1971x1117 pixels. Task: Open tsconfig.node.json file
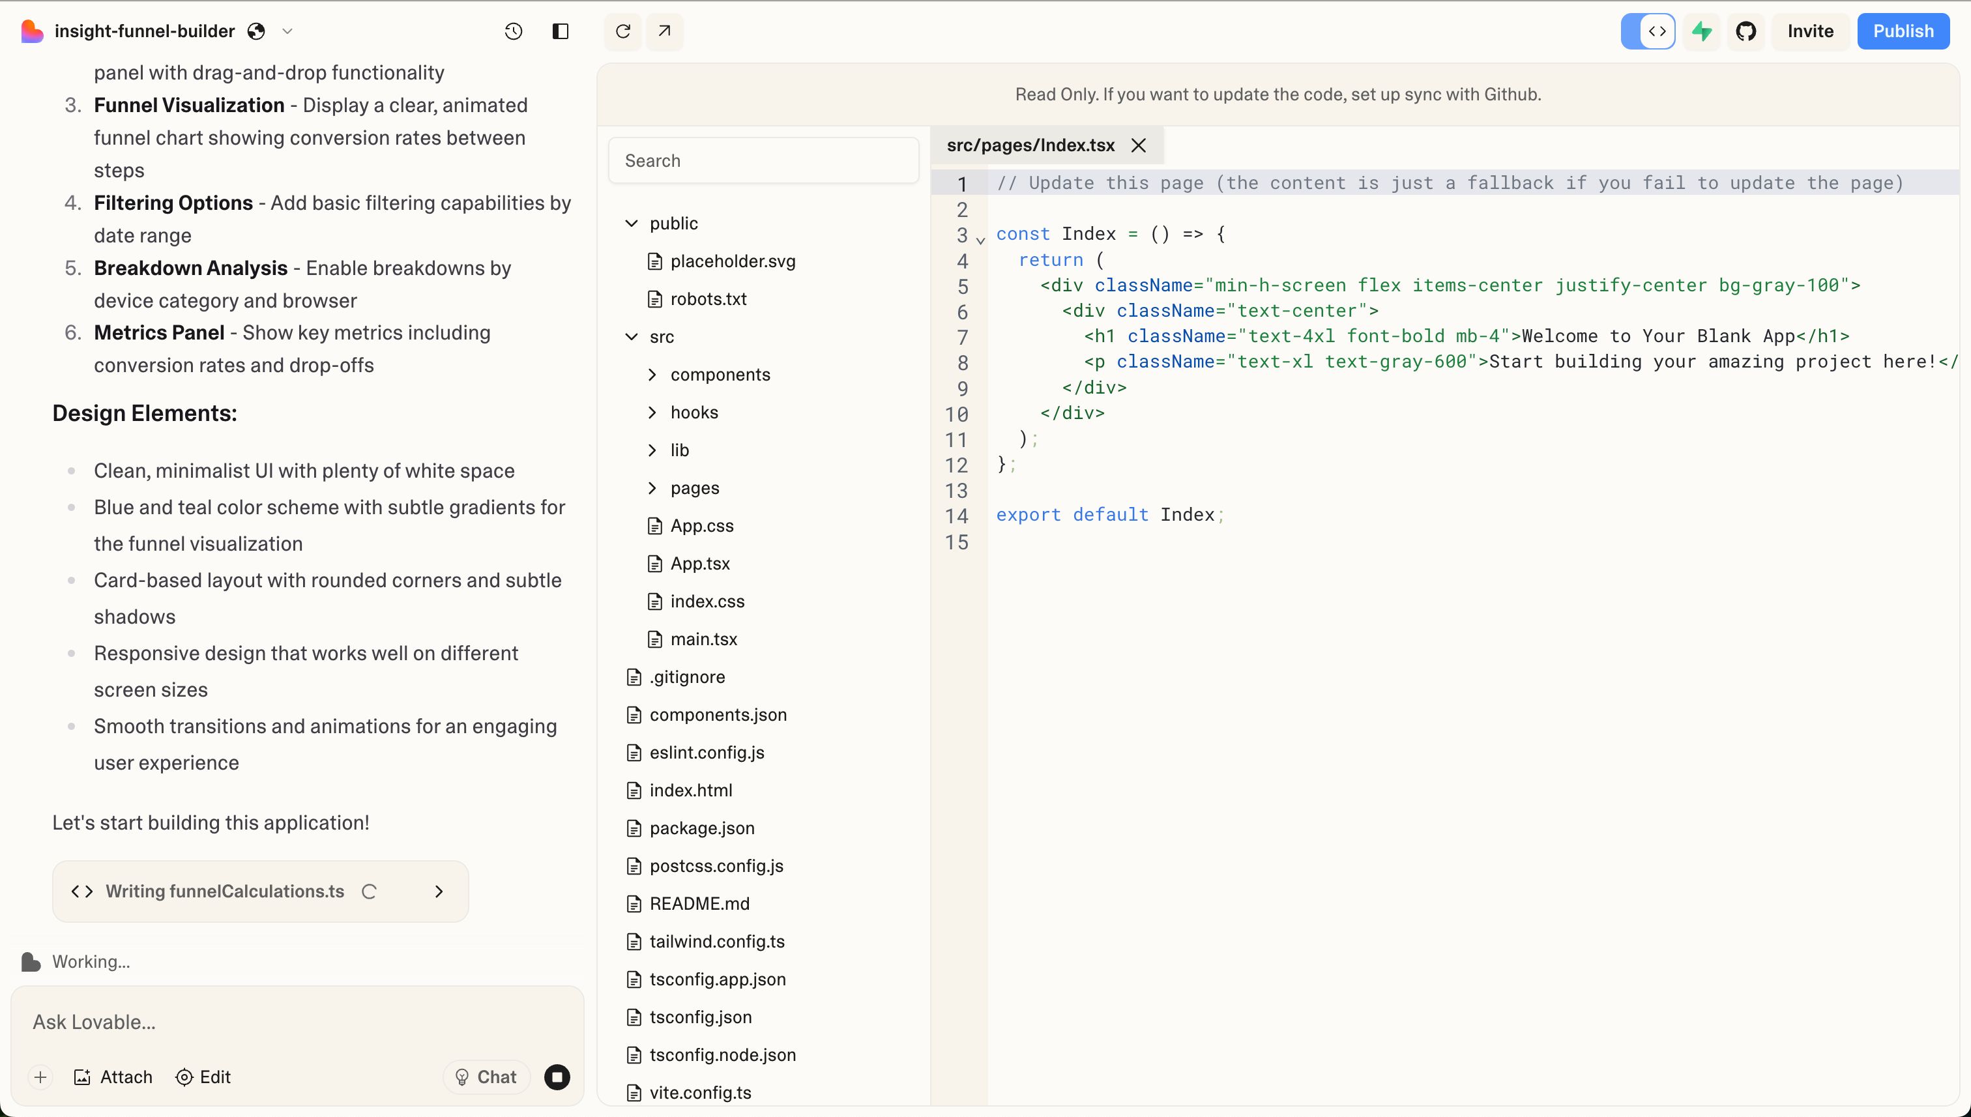(x=712, y=1055)
